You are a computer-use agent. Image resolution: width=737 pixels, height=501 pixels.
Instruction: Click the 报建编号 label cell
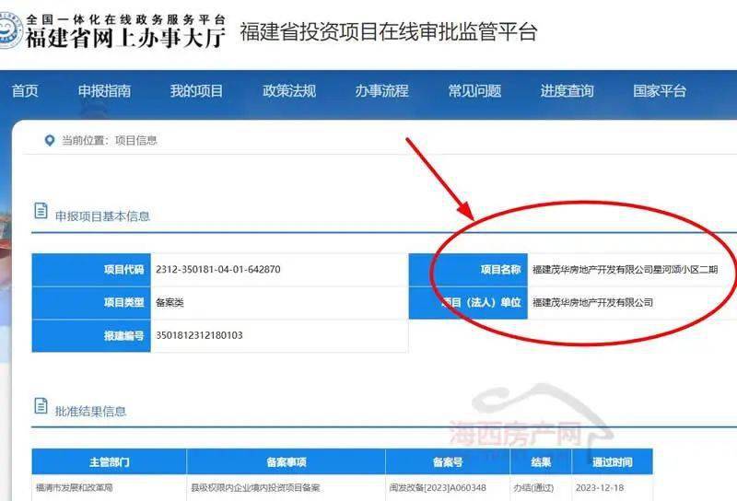[x=91, y=335]
